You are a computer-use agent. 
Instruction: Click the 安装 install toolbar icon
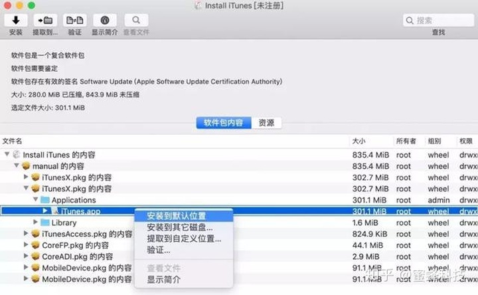(x=15, y=21)
